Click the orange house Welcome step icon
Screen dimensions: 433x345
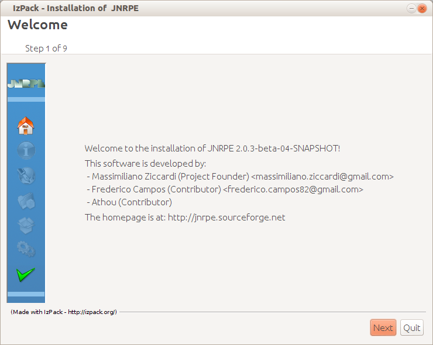[x=26, y=125]
